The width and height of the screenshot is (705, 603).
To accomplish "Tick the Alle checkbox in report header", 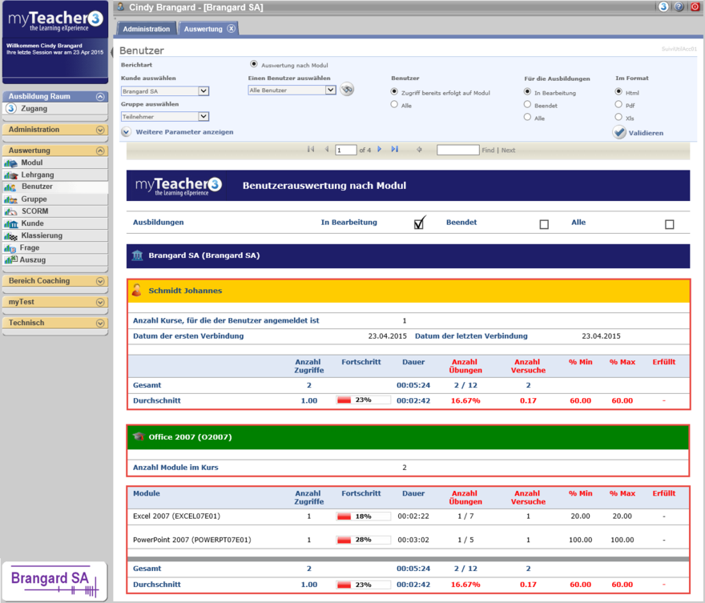I will (x=670, y=224).
